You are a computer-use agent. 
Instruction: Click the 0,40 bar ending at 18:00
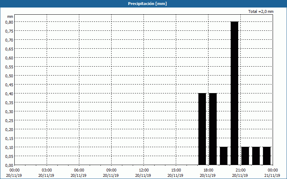[202, 129]
